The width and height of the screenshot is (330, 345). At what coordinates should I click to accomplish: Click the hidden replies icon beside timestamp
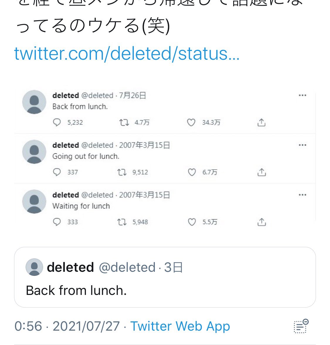pyautogui.click(x=301, y=326)
